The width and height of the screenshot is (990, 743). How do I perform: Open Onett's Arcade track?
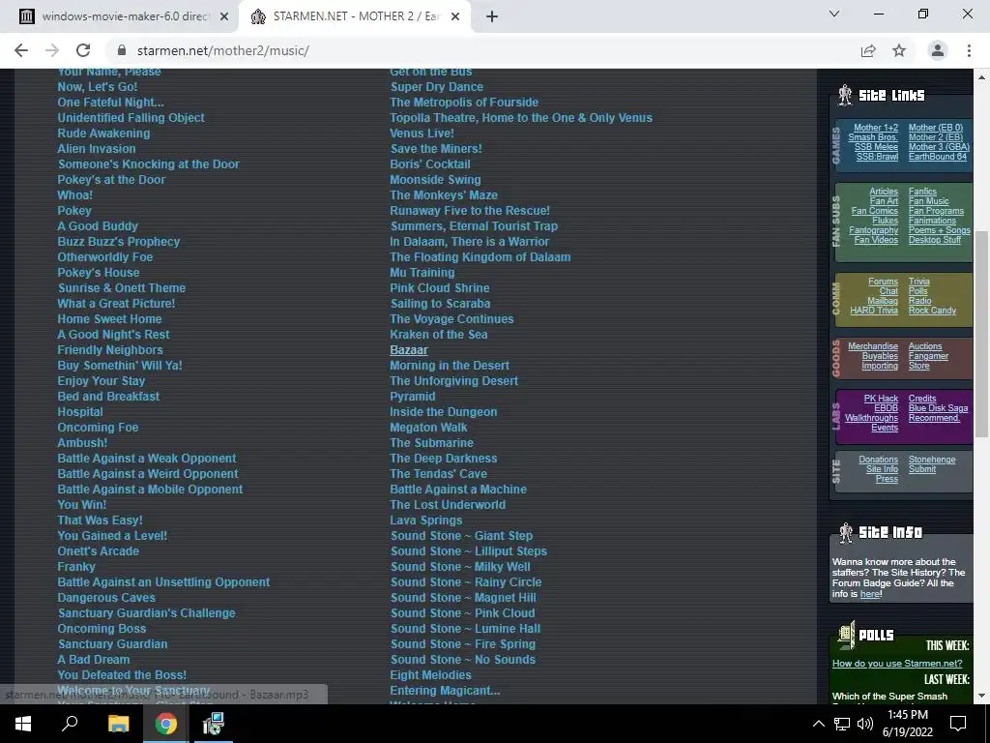[99, 550]
